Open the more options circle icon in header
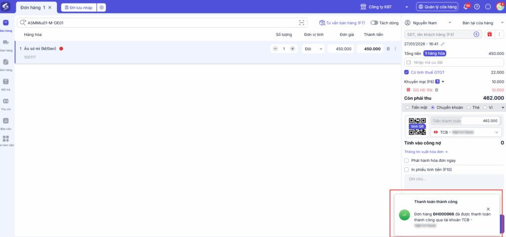The image size is (506, 237). coord(488,7)
